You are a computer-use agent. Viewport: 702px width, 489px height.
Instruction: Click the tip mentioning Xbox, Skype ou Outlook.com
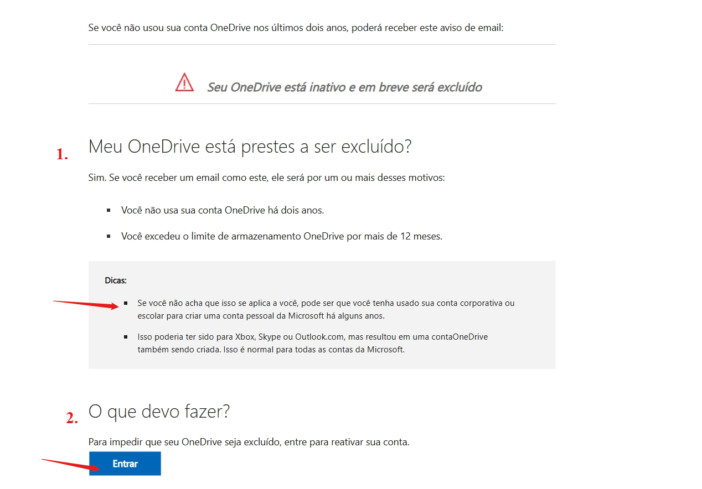(x=313, y=343)
